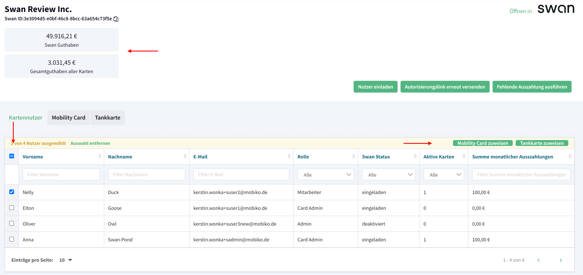Click the Swan logo

pyautogui.click(x=556, y=9)
